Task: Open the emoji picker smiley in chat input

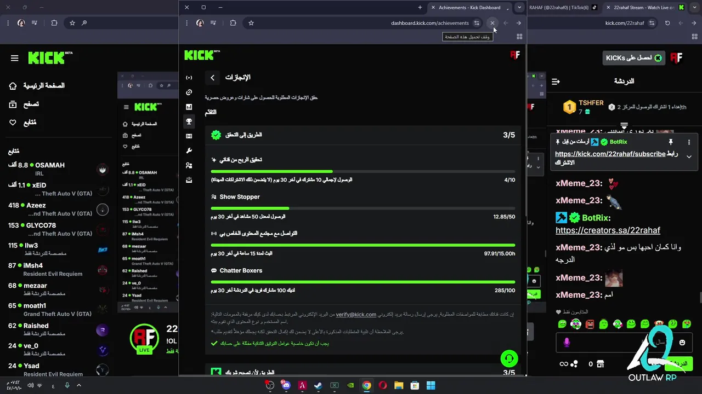Action: 682,343
